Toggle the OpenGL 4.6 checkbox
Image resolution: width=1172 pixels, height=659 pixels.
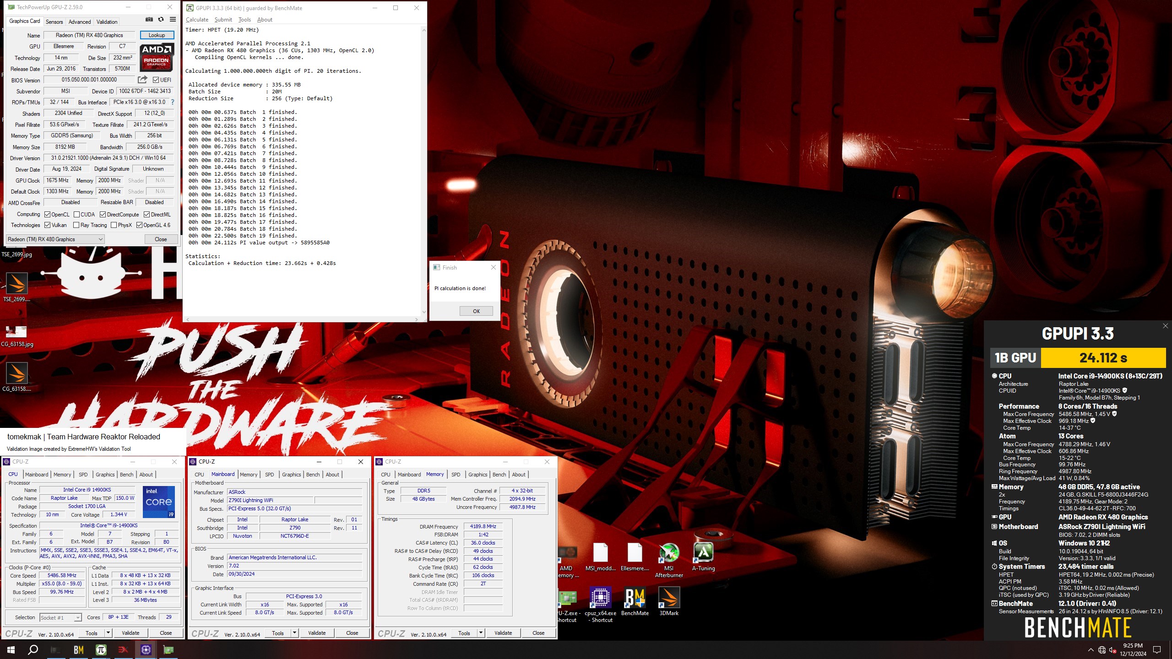139,225
